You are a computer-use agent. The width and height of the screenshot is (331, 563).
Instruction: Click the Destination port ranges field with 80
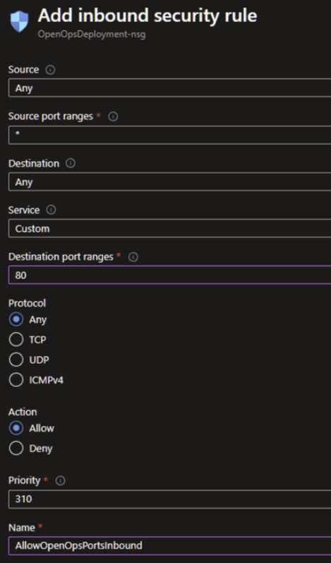[169, 275]
